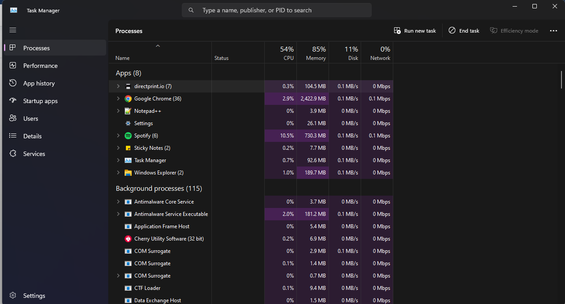565x304 pixels.
Task: Open the Services page
Action: 55,154
